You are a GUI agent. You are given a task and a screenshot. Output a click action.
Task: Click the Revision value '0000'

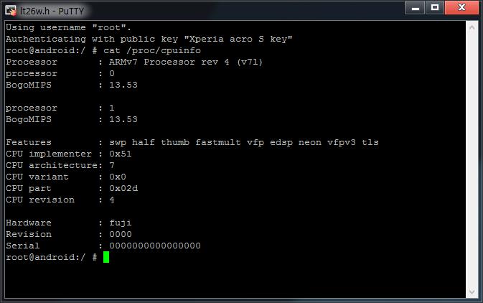[x=121, y=234]
